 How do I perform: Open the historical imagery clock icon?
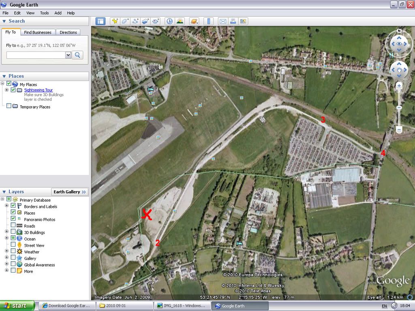pyautogui.click(x=169, y=21)
